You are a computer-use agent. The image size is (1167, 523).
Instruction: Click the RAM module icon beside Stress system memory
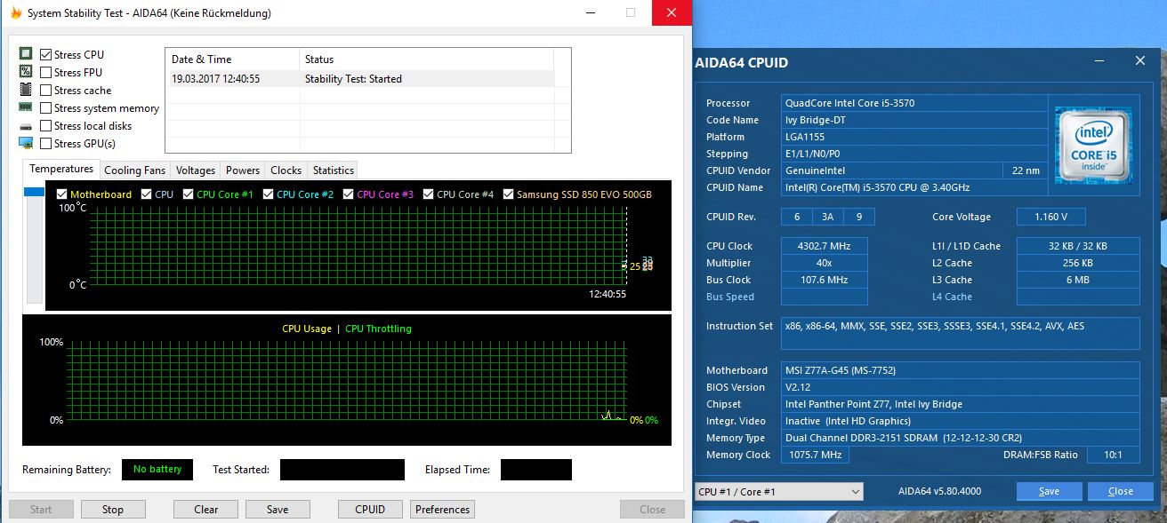click(26, 107)
